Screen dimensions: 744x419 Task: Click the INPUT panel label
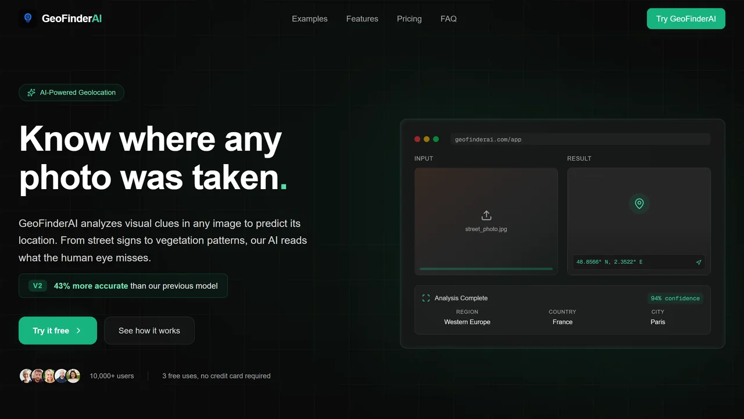424,158
